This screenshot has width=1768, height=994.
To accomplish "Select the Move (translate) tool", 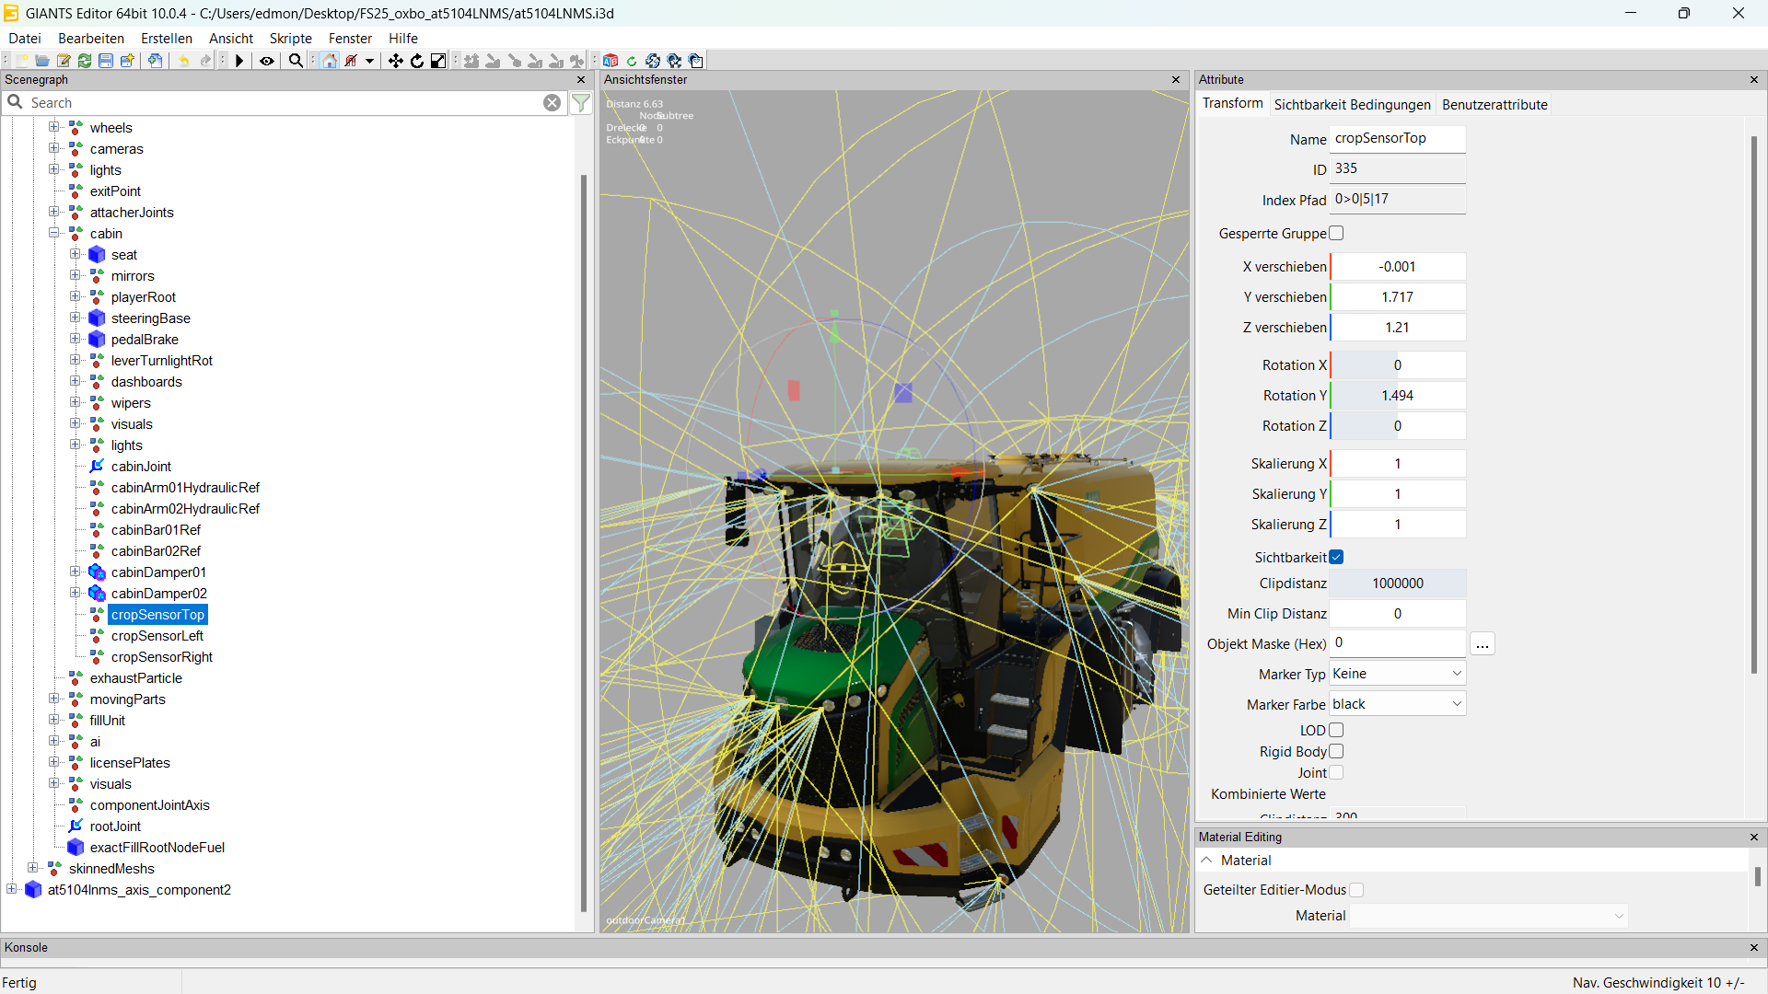I will 396,61.
